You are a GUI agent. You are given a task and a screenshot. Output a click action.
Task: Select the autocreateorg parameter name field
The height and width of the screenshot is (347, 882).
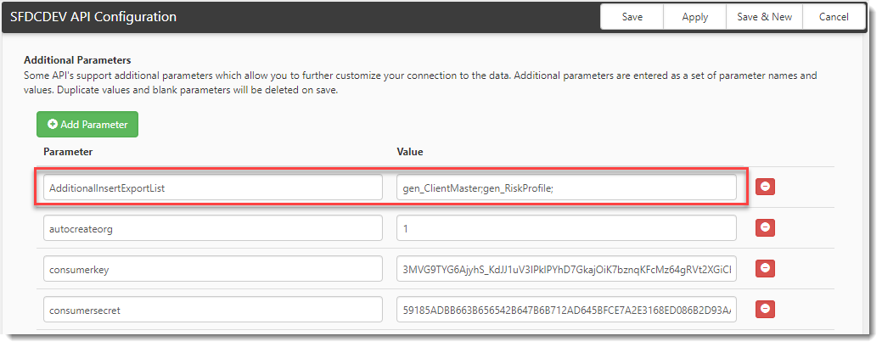click(x=213, y=228)
